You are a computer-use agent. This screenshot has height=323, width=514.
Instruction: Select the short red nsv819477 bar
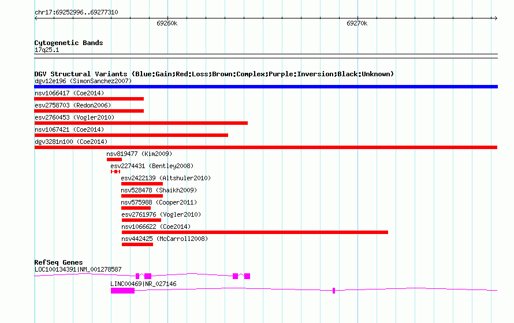[x=114, y=159]
